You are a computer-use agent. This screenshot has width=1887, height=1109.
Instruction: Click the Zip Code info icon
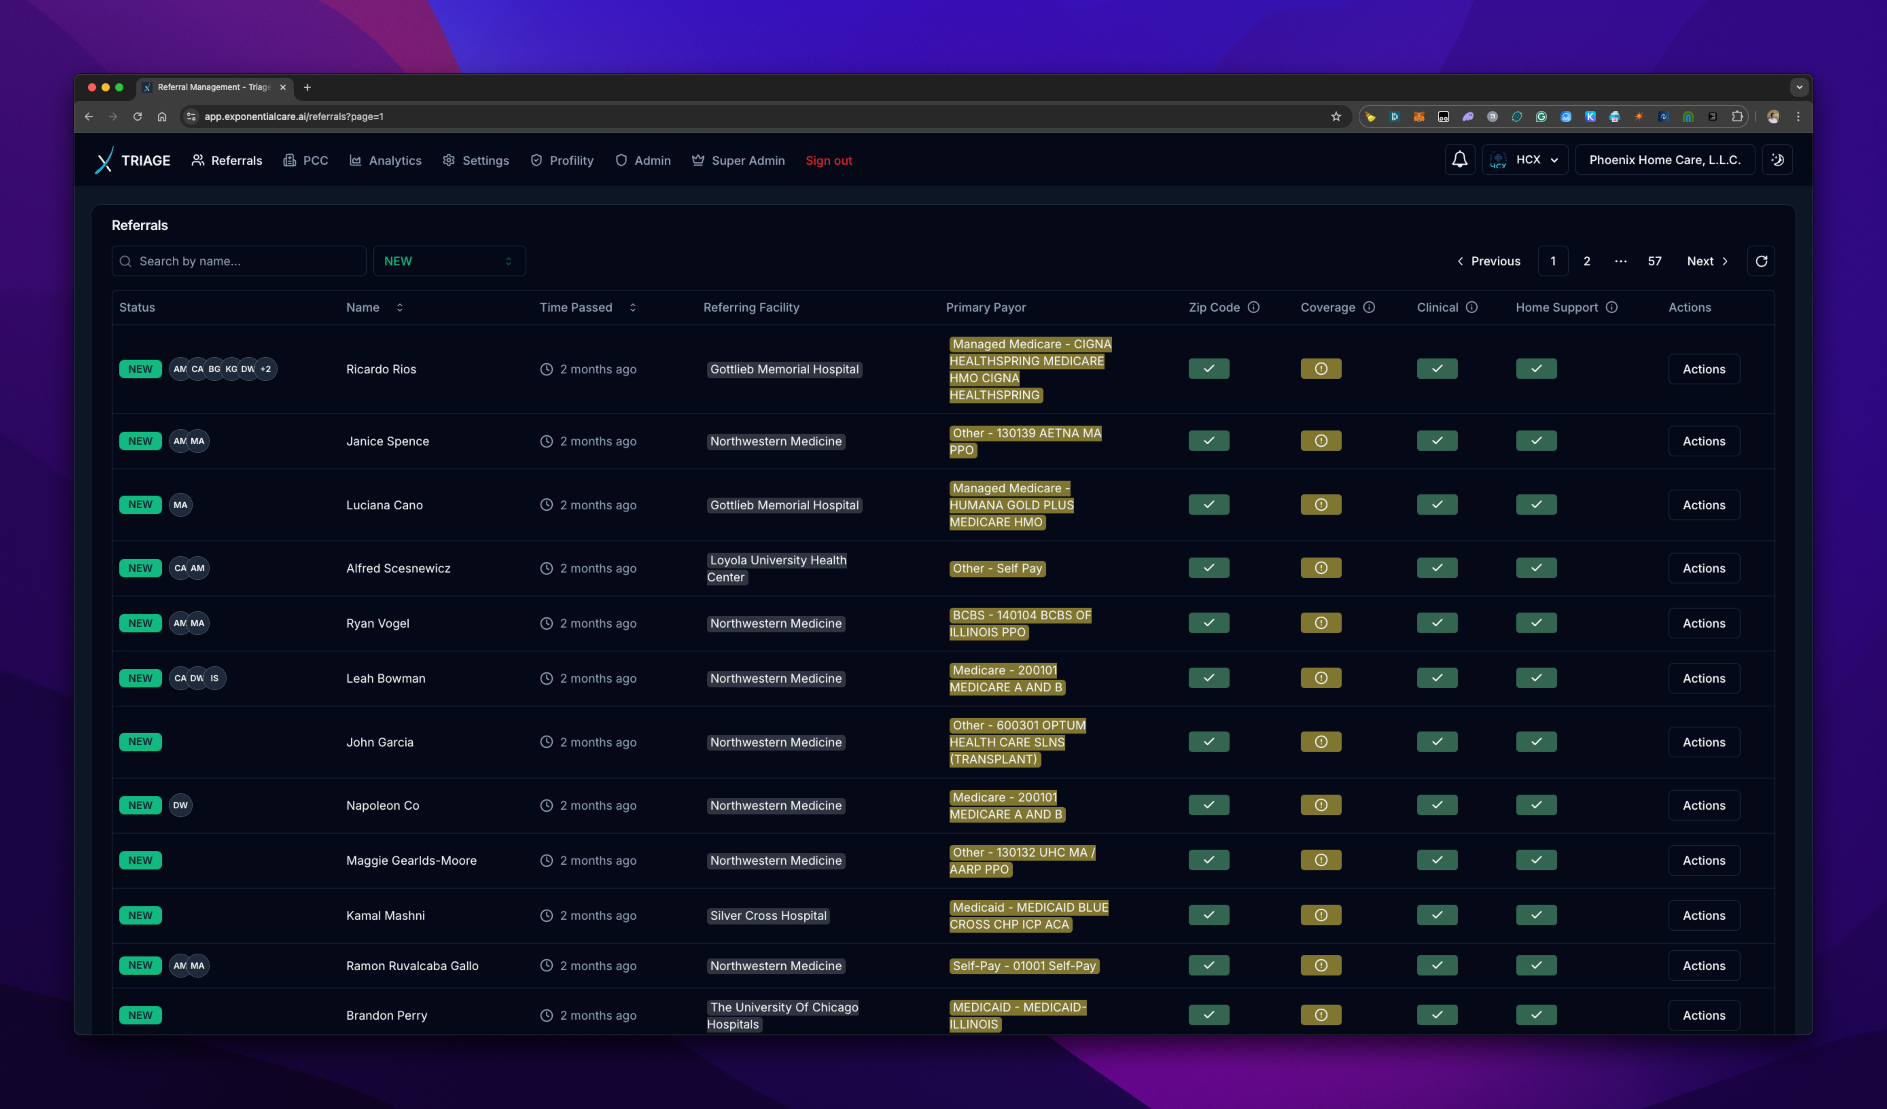1253,307
